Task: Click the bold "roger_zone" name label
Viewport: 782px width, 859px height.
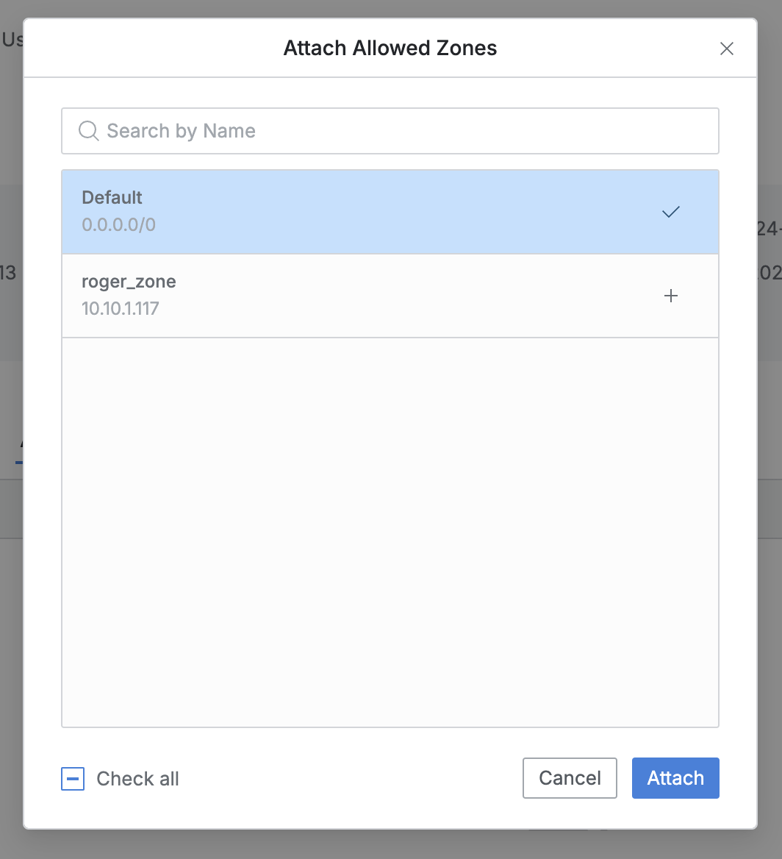Action: pyautogui.click(x=129, y=282)
